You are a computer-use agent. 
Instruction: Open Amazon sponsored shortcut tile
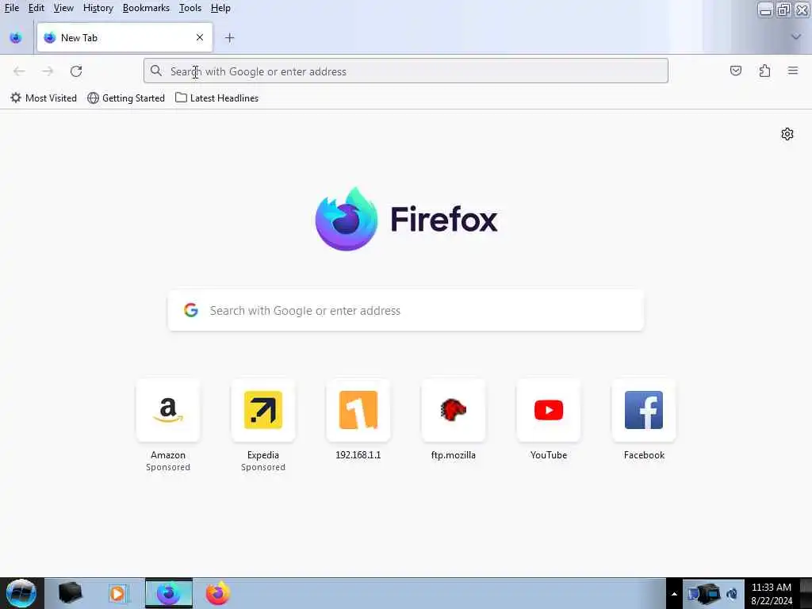(x=168, y=410)
